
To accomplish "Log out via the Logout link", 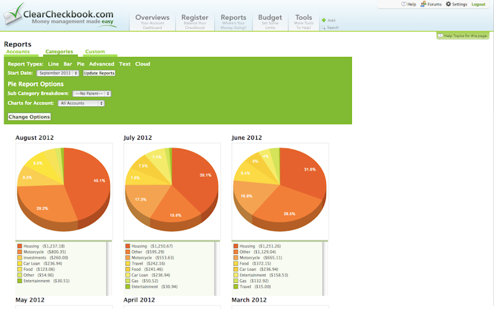I will tap(478, 4).
